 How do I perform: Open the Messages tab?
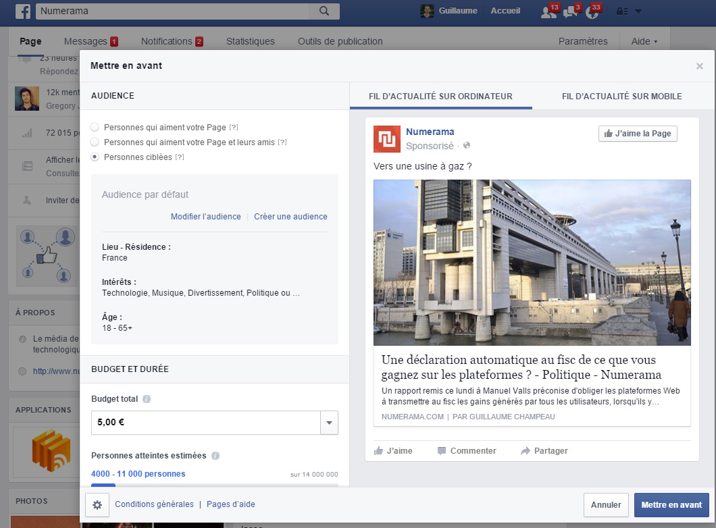(x=91, y=41)
